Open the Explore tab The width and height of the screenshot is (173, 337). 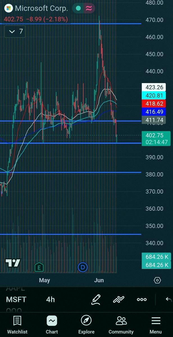coord(86,325)
